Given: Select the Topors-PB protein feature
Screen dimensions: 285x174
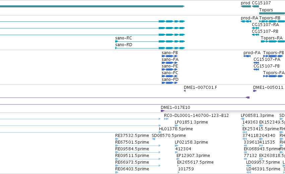Looking at the screenshot, I should pyautogui.click(x=273, y=56).
